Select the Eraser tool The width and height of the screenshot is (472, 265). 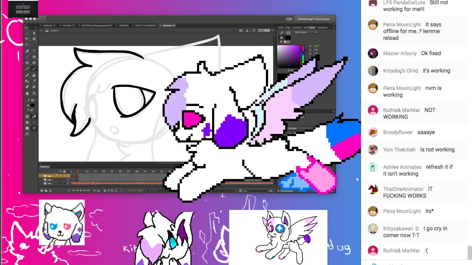coord(27,87)
